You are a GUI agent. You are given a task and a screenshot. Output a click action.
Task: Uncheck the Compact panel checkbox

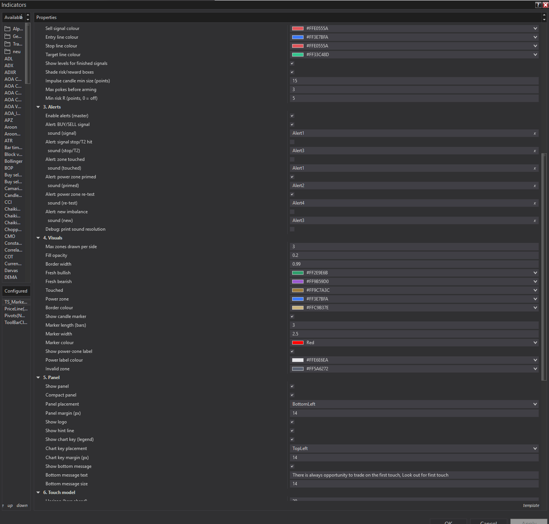[x=292, y=395]
